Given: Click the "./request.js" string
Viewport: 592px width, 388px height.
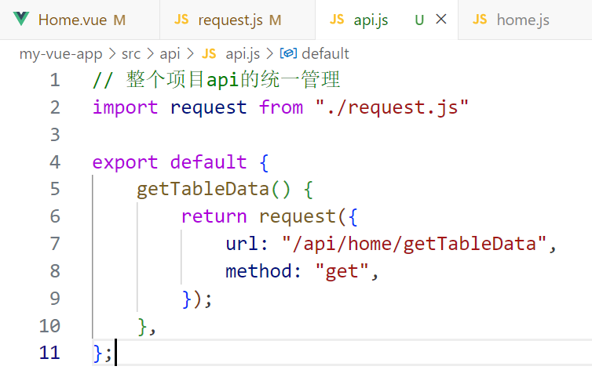Looking at the screenshot, I should (392, 108).
